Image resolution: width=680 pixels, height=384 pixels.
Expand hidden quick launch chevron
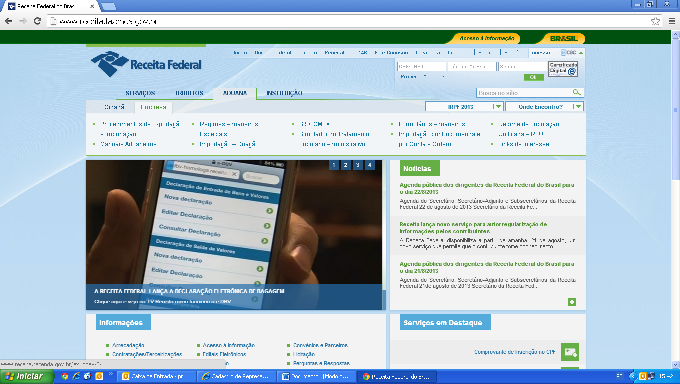[111, 374]
